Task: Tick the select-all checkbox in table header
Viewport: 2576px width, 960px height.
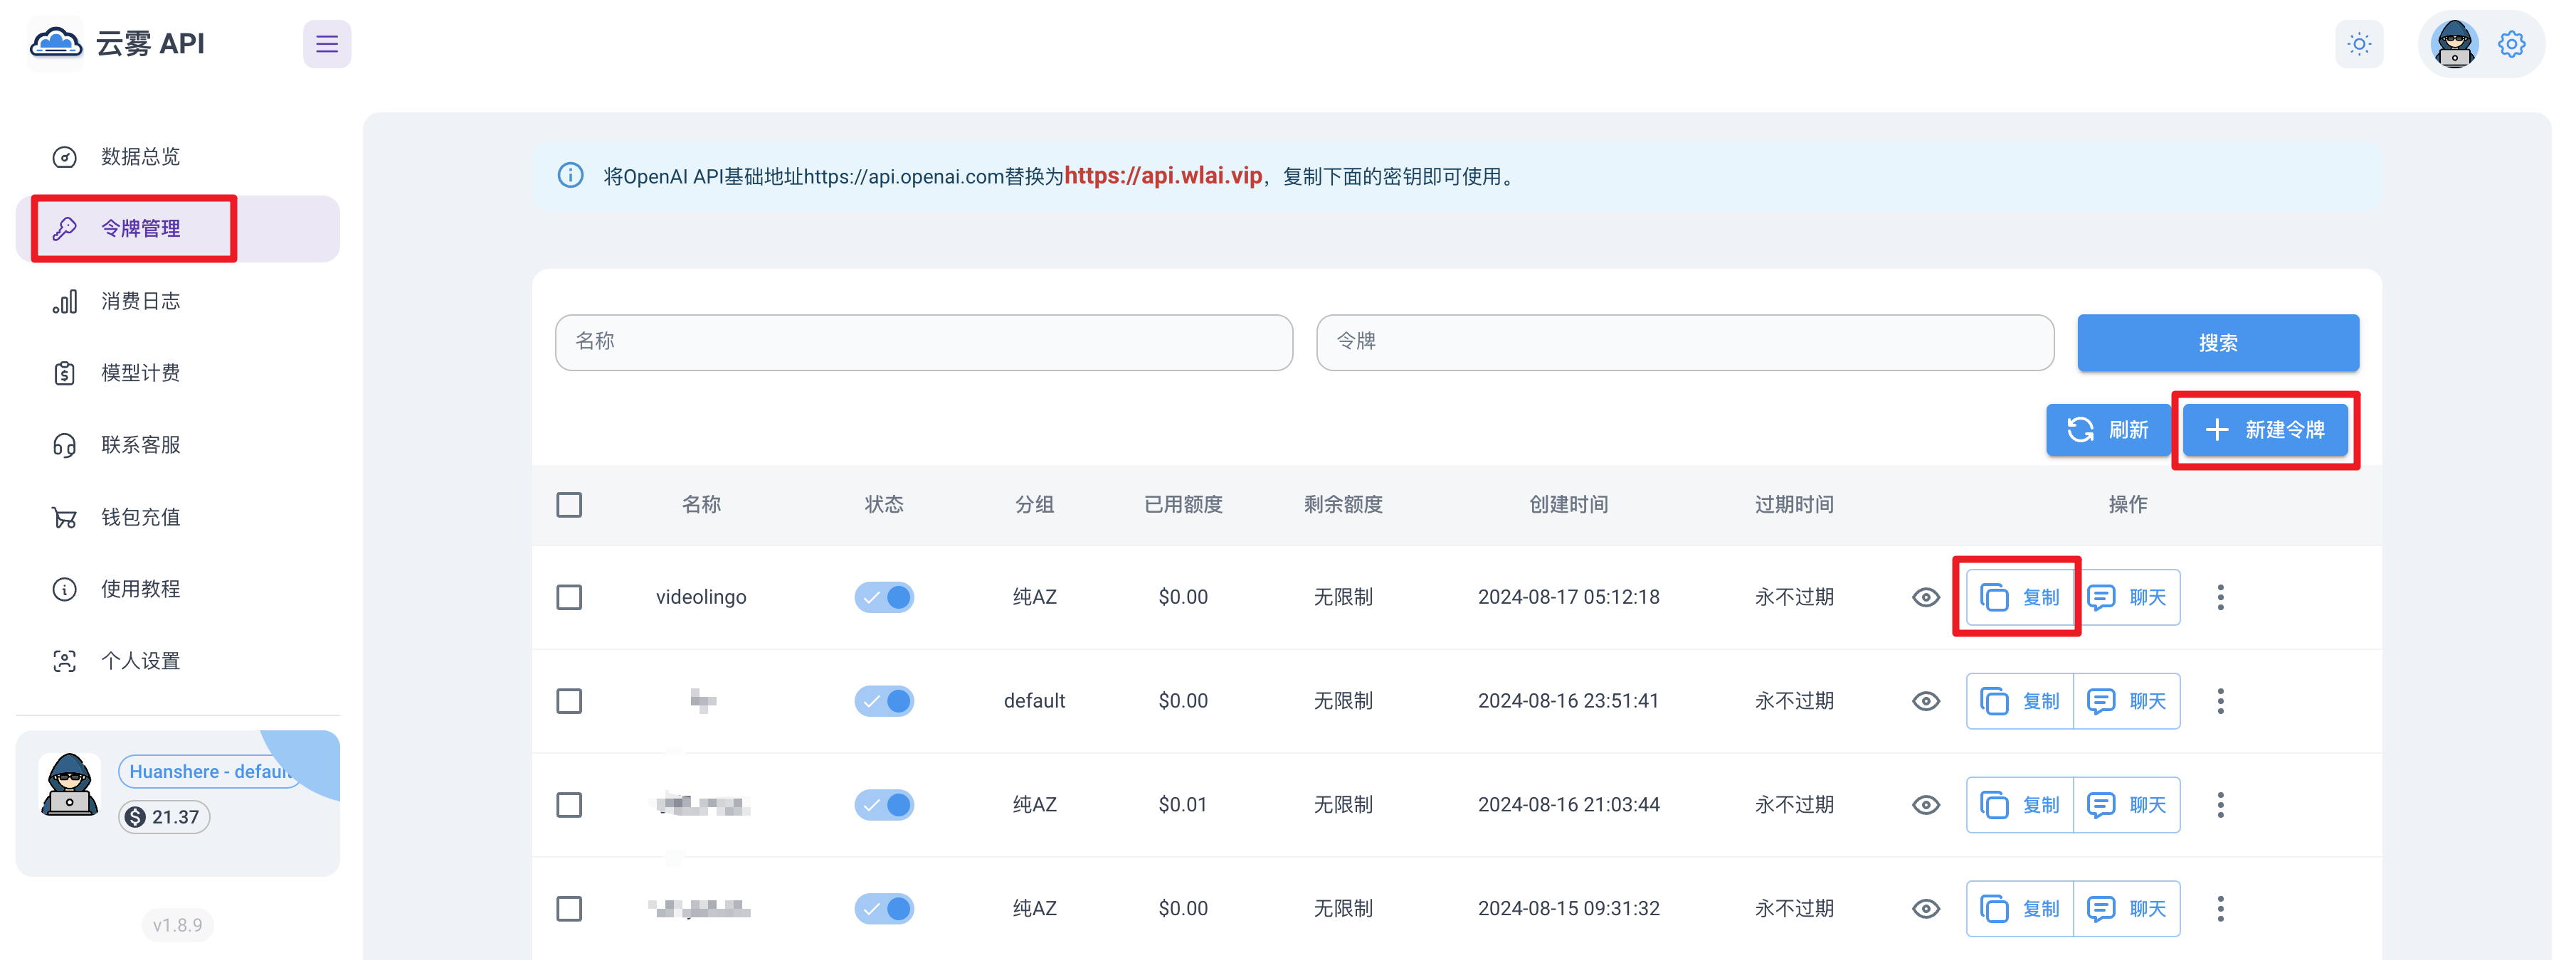Action: (569, 504)
